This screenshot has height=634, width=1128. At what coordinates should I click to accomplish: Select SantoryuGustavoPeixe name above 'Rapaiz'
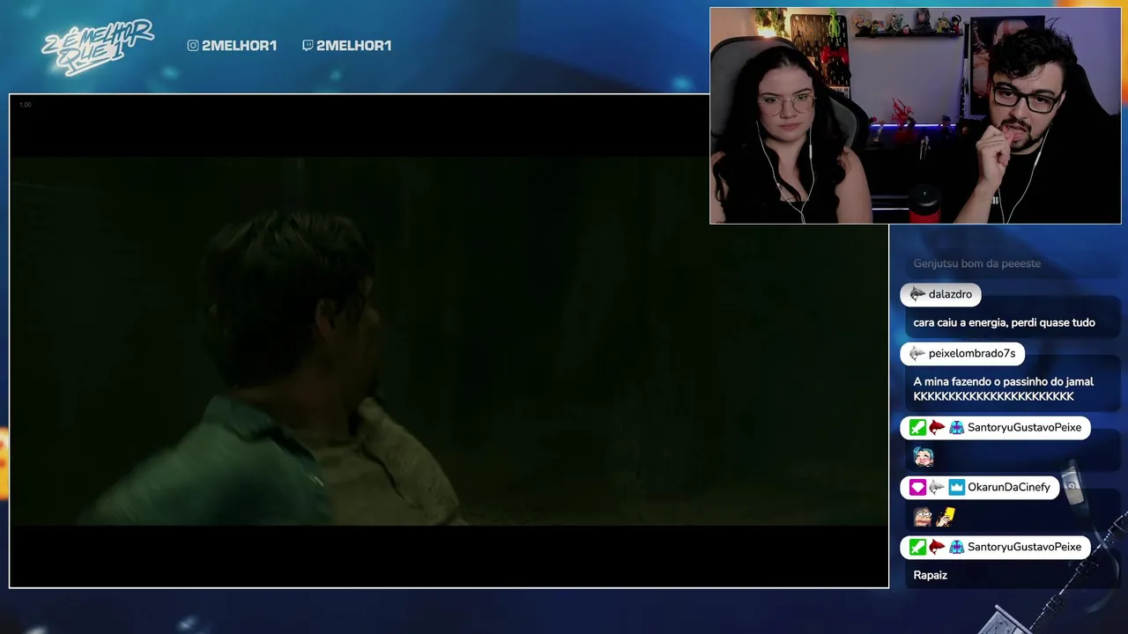tap(1024, 547)
